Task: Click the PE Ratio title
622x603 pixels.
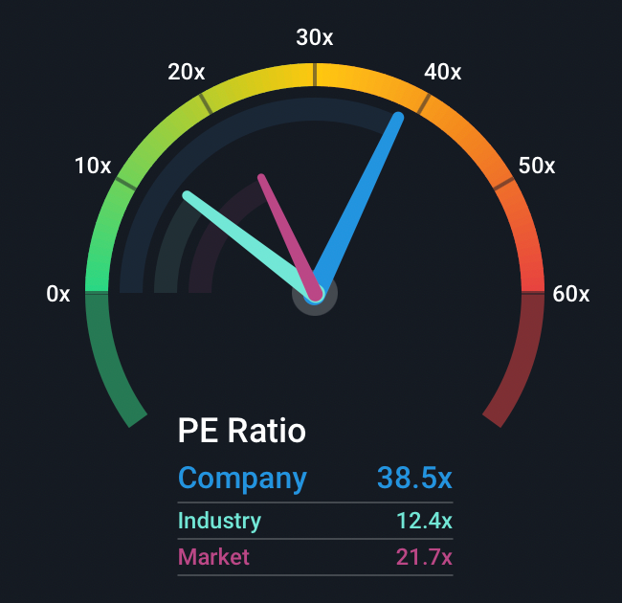Action: [x=242, y=431]
